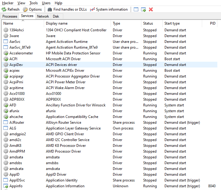
Task: Click the Find handles or DLLs binoculars icon
Action: click(50, 9)
